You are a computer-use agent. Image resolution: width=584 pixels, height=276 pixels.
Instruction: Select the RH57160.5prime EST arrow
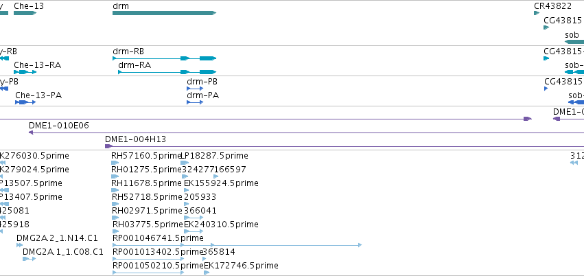click(x=115, y=163)
